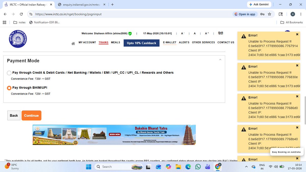Click the Dakshin Bharat Yatra banner

point(114,135)
